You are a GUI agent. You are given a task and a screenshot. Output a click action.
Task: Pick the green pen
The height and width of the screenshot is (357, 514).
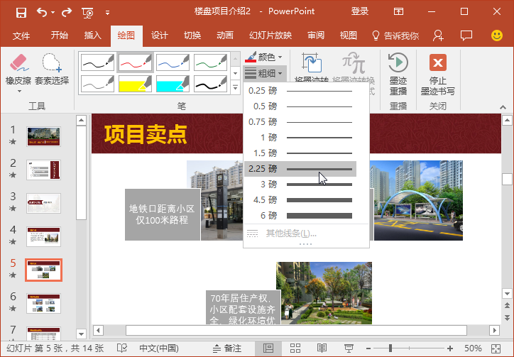[210, 62]
